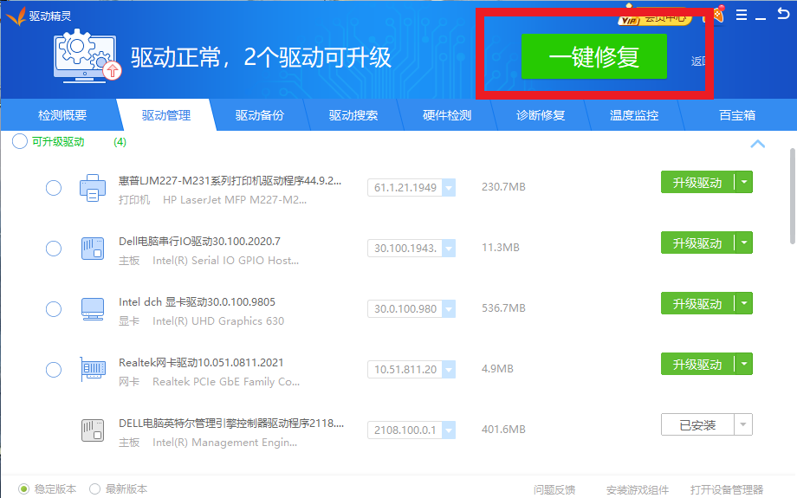Open the 打开设备管理器 link
Viewport: 797px width, 498px height.
(x=727, y=489)
